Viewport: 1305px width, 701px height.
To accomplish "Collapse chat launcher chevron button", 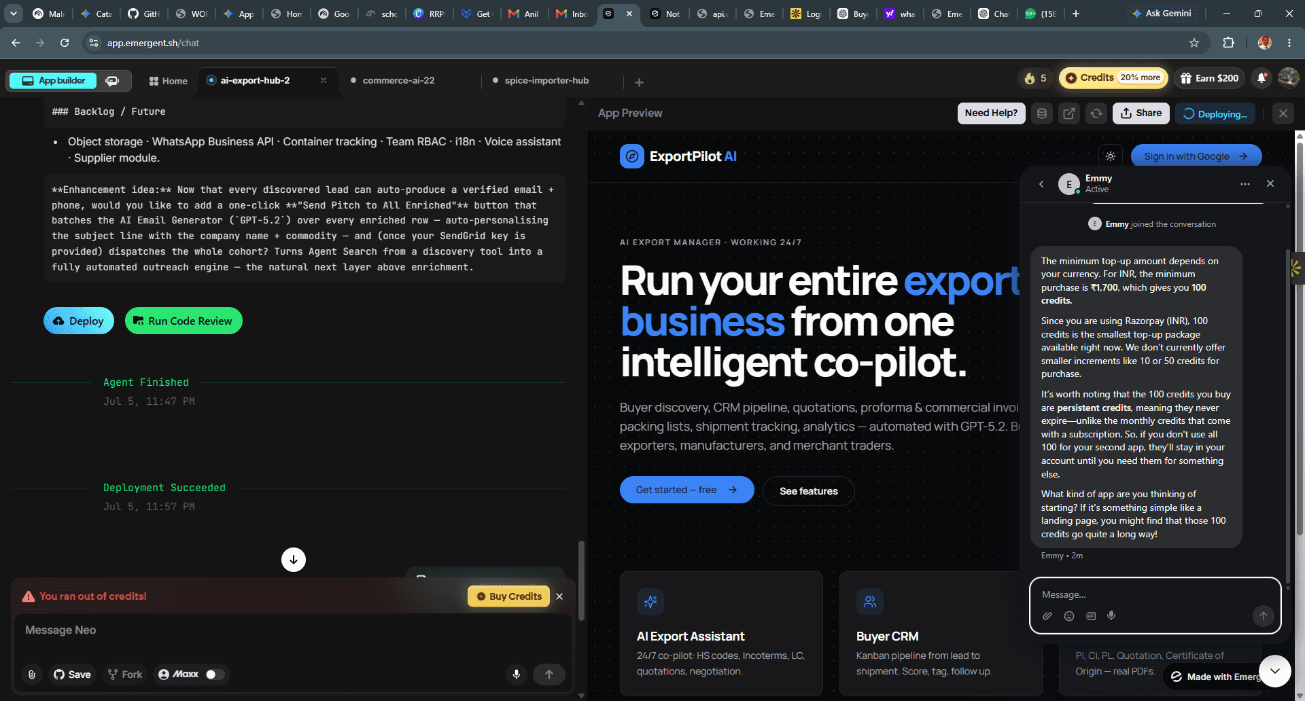I will pyautogui.click(x=1274, y=671).
